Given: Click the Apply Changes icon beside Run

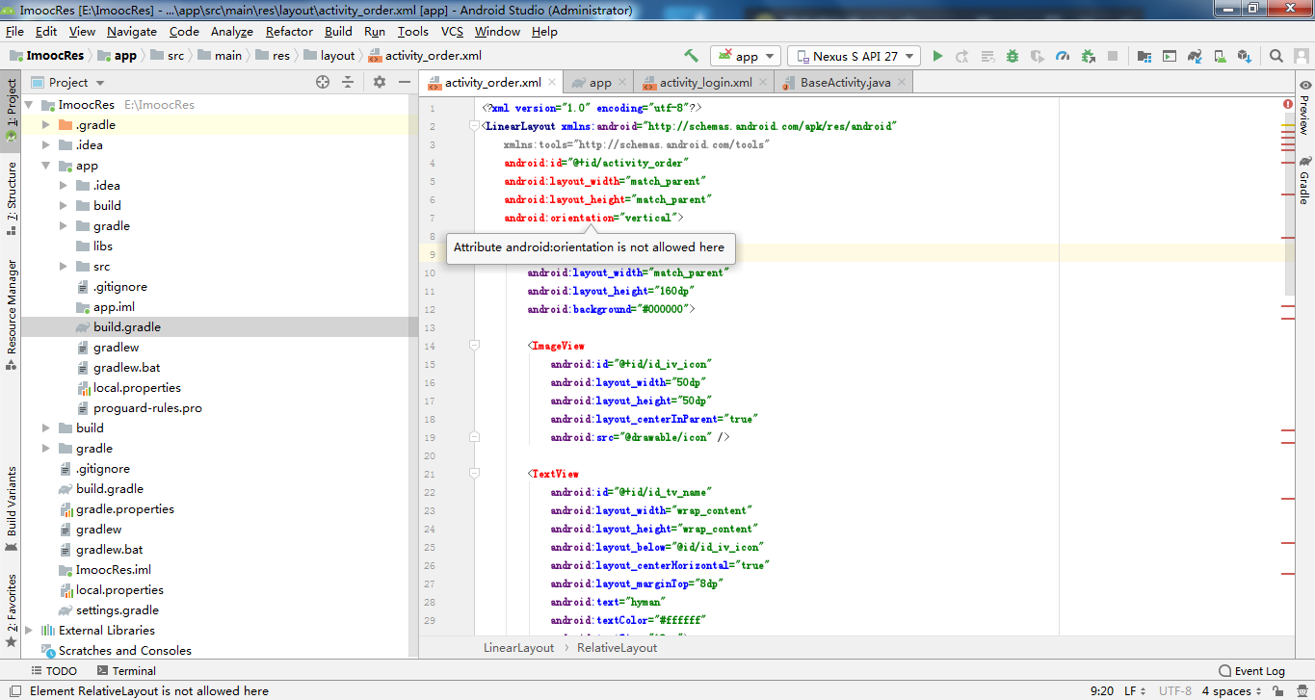Looking at the screenshot, I should click(x=961, y=56).
